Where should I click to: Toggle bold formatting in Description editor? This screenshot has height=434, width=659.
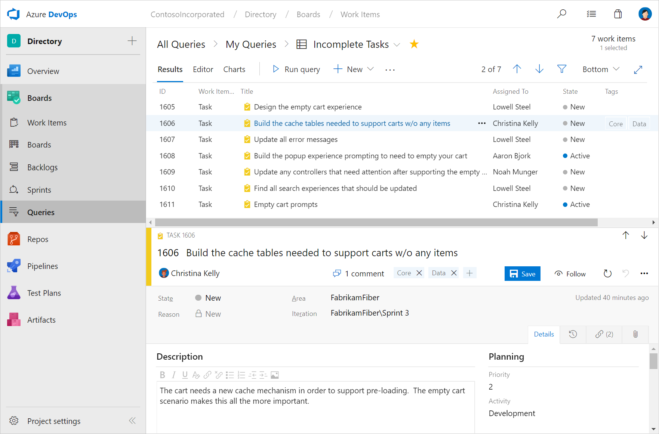pos(162,375)
